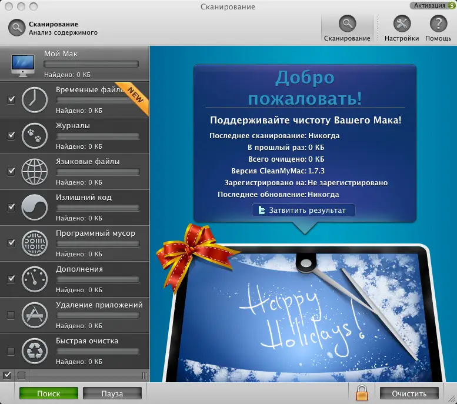This screenshot has height=404, width=457.
Task: Click the header magnifier icon beside Анализ содержимого
Action: click(16, 28)
